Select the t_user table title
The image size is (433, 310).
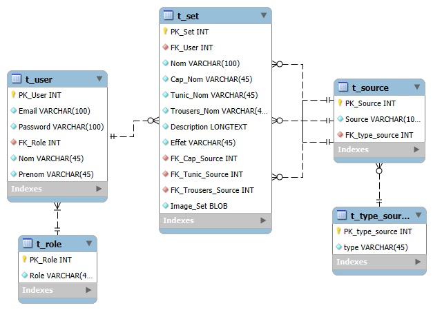(x=39, y=79)
